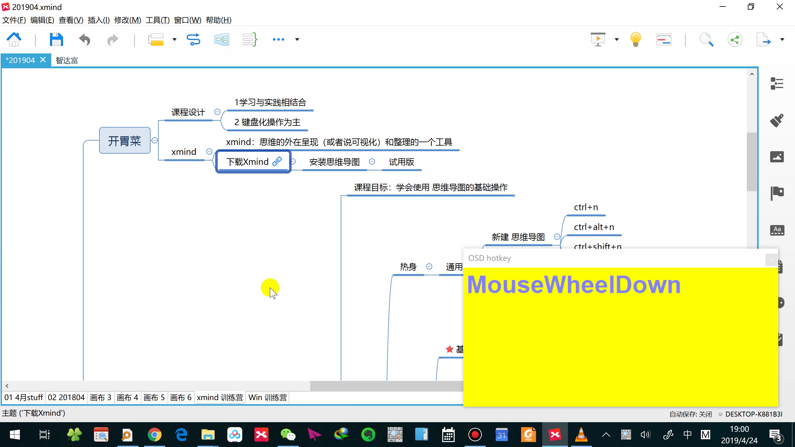795x447 pixels.
Task: Export the mind map file
Action: [x=763, y=39]
